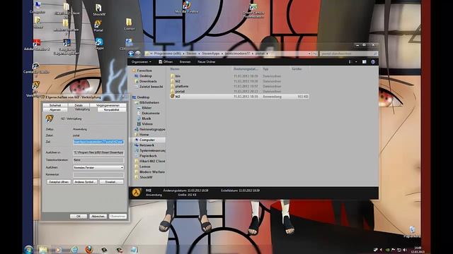The width and height of the screenshot is (453, 254).
Task: Open Windows Media Player from the taskbar
Action: click(59, 250)
